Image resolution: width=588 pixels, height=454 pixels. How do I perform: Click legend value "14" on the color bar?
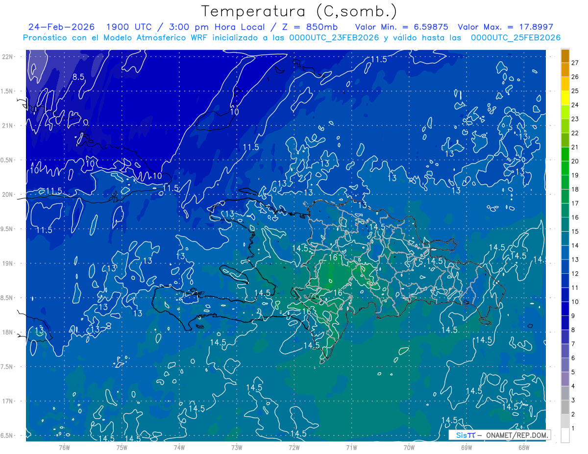coord(575,245)
